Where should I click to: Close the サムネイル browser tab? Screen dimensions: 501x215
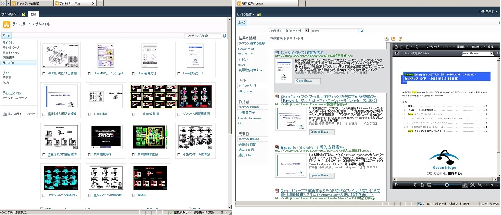(94, 3)
